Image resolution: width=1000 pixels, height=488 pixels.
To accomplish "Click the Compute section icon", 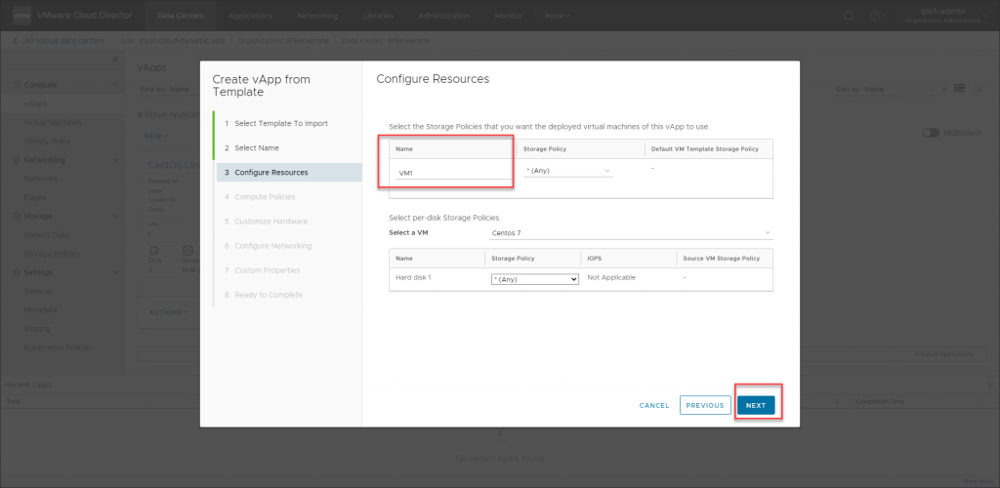I will point(15,86).
